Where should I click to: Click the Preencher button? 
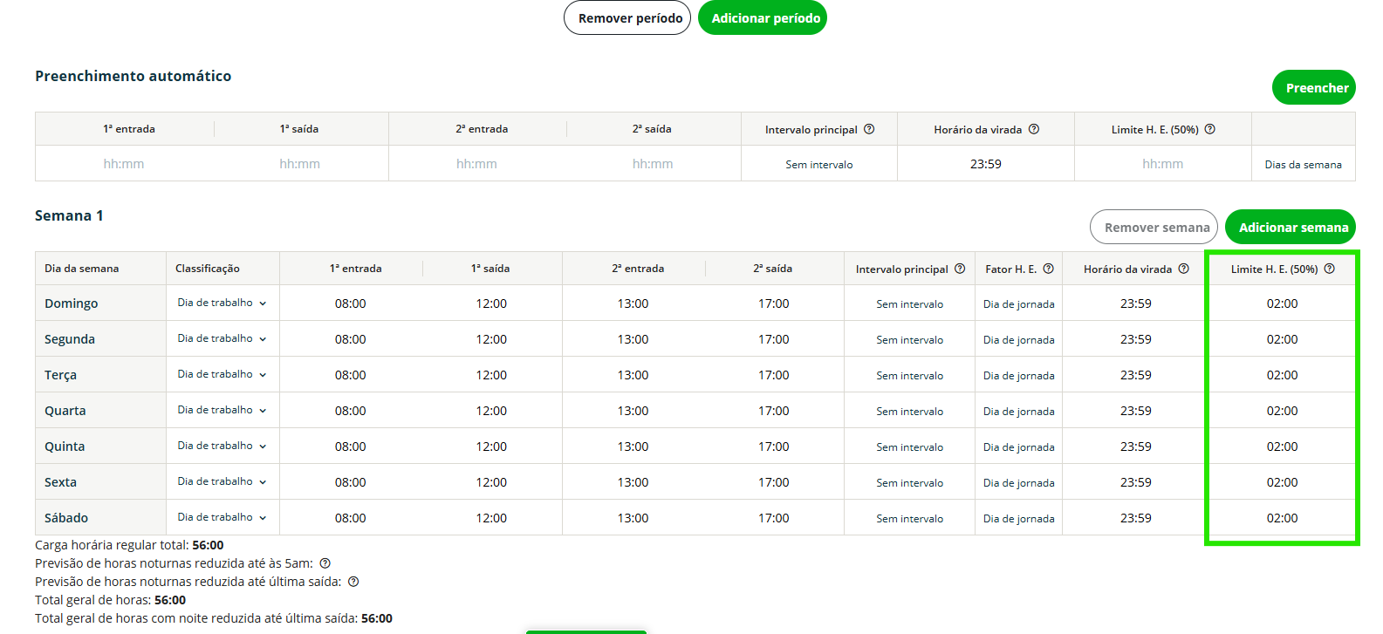[1313, 88]
